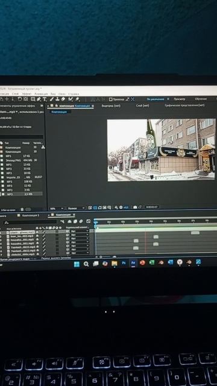This screenshot has width=217, height=386.
Task: Open Yandex Browser from the taskbar
Action: (180, 262)
